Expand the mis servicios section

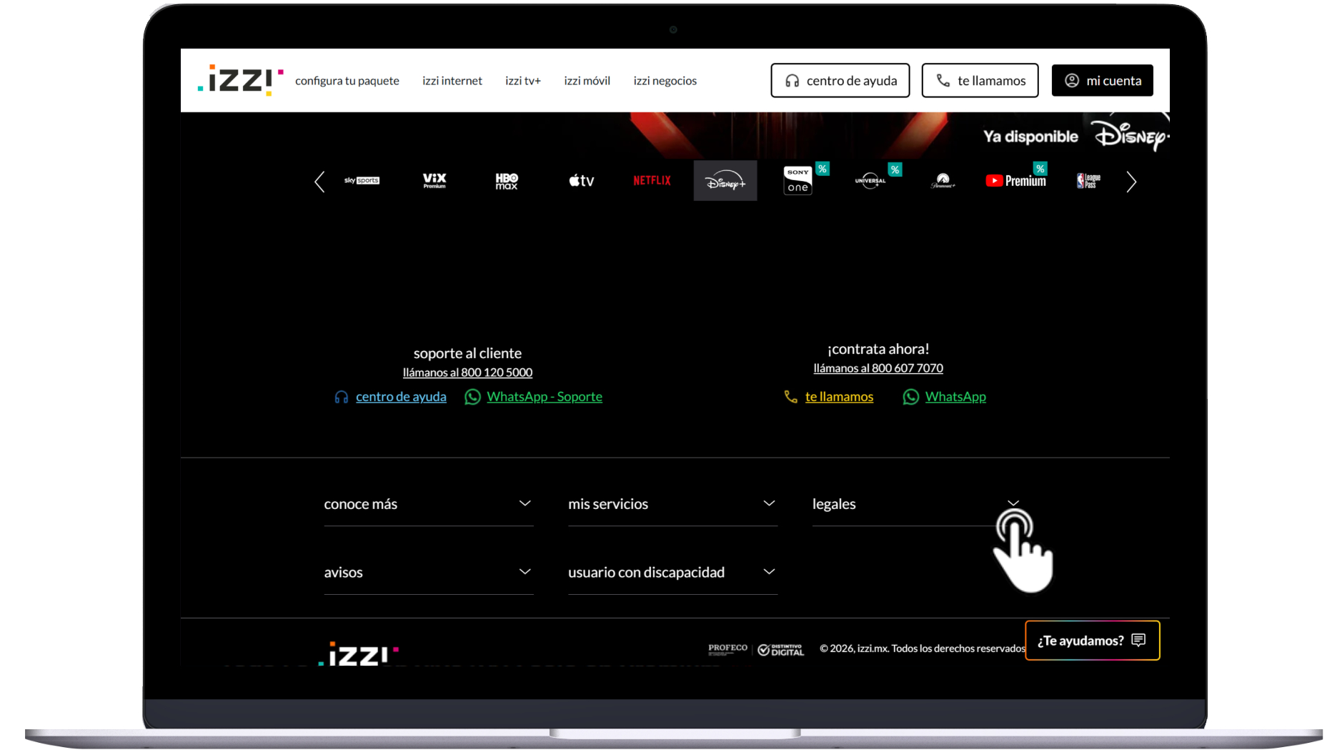click(x=673, y=504)
